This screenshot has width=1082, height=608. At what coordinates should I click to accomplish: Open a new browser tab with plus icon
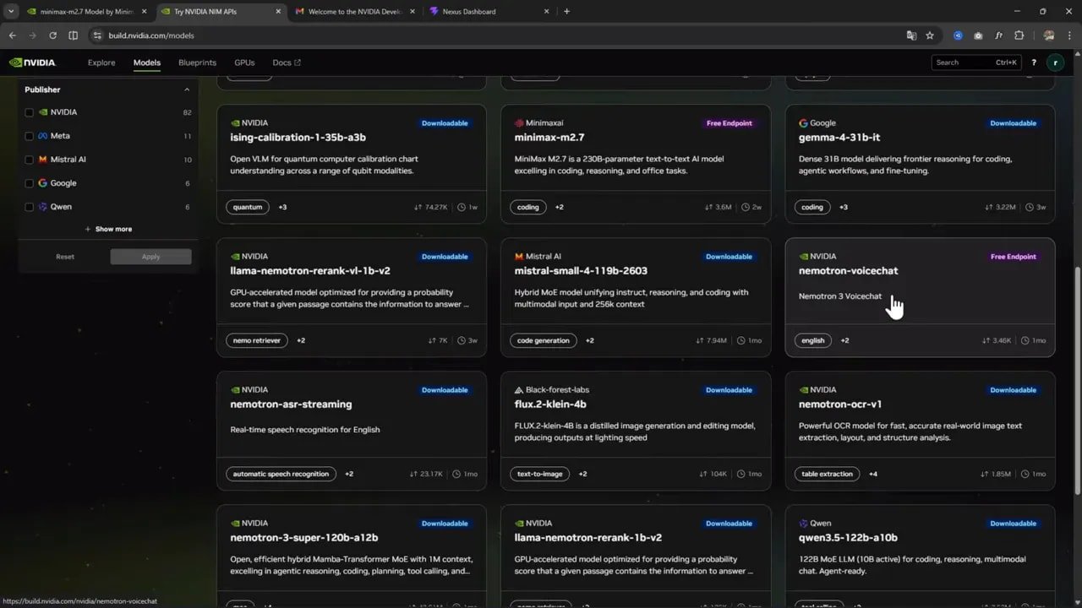[x=566, y=12]
